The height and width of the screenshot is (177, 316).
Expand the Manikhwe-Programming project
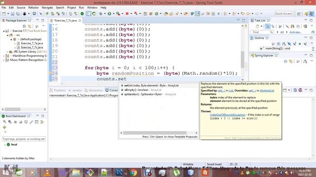click(x=3, y=56)
